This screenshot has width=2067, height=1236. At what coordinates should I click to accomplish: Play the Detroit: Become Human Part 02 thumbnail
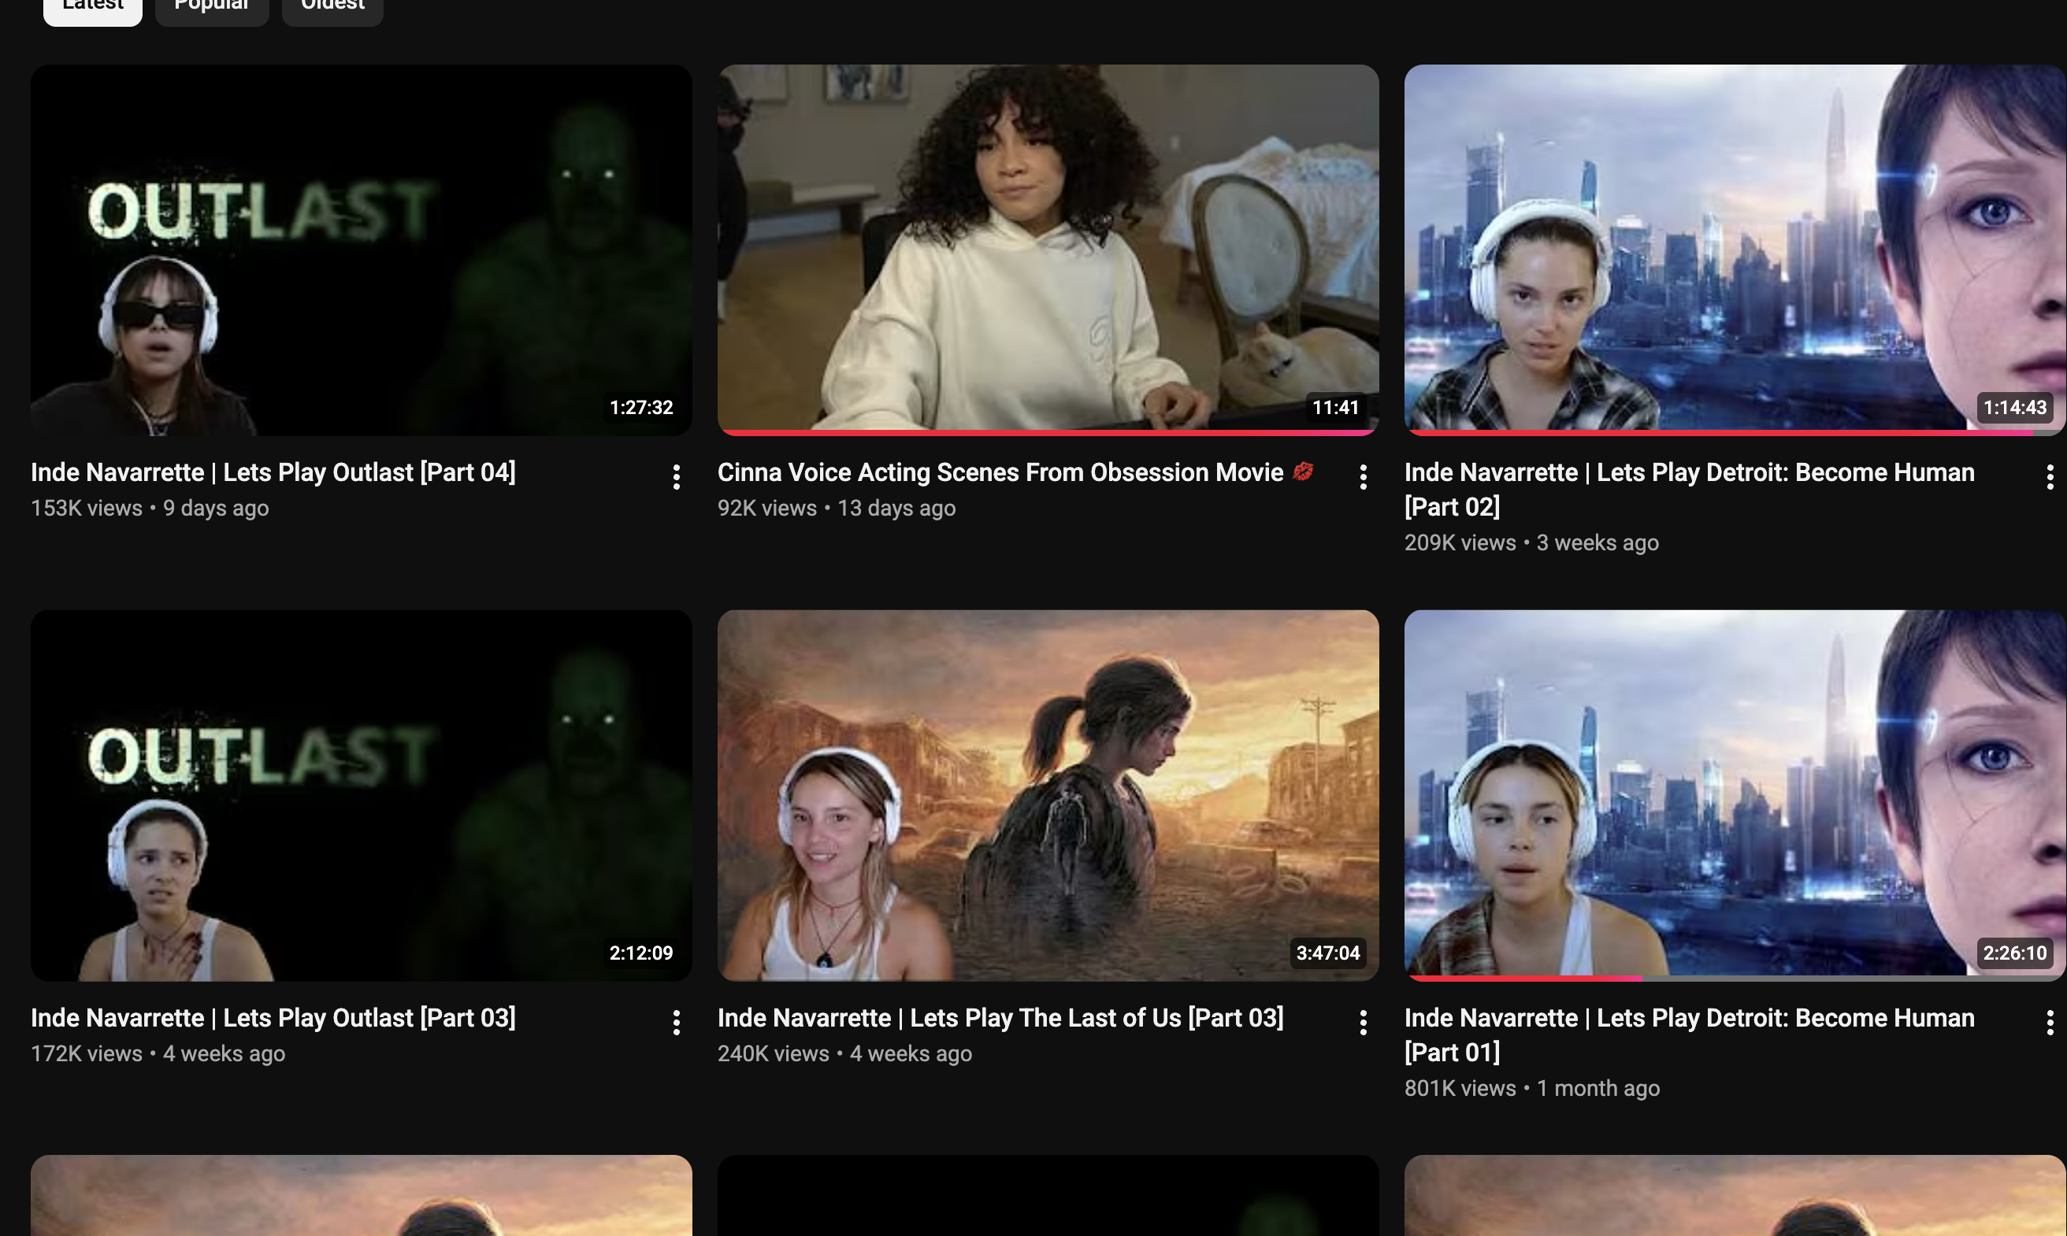click(x=1735, y=250)
